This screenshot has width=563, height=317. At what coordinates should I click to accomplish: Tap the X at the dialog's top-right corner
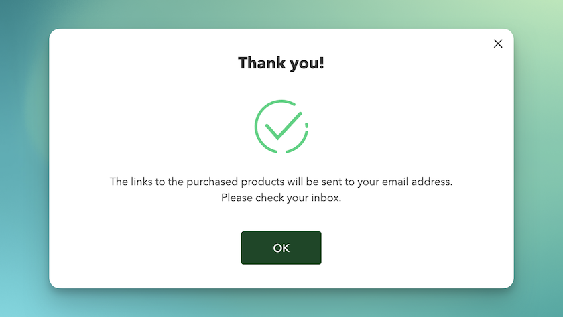[x=497, y=44]
